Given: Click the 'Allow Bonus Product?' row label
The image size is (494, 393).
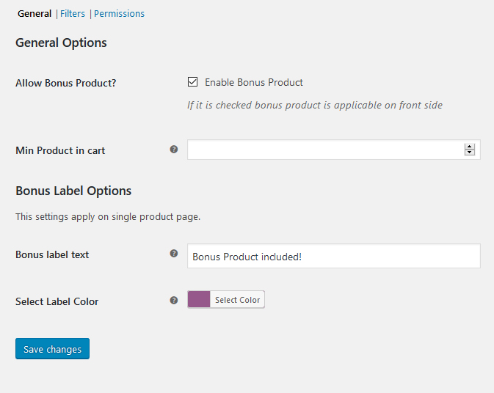Looking at the screenshot, I should [x=65, y=83].
